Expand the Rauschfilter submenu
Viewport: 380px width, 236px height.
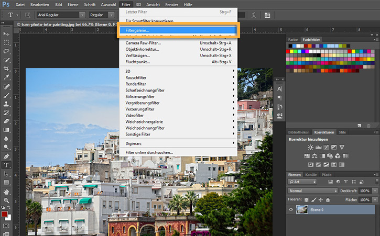178,77
